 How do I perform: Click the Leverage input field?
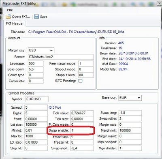[36, 64]
